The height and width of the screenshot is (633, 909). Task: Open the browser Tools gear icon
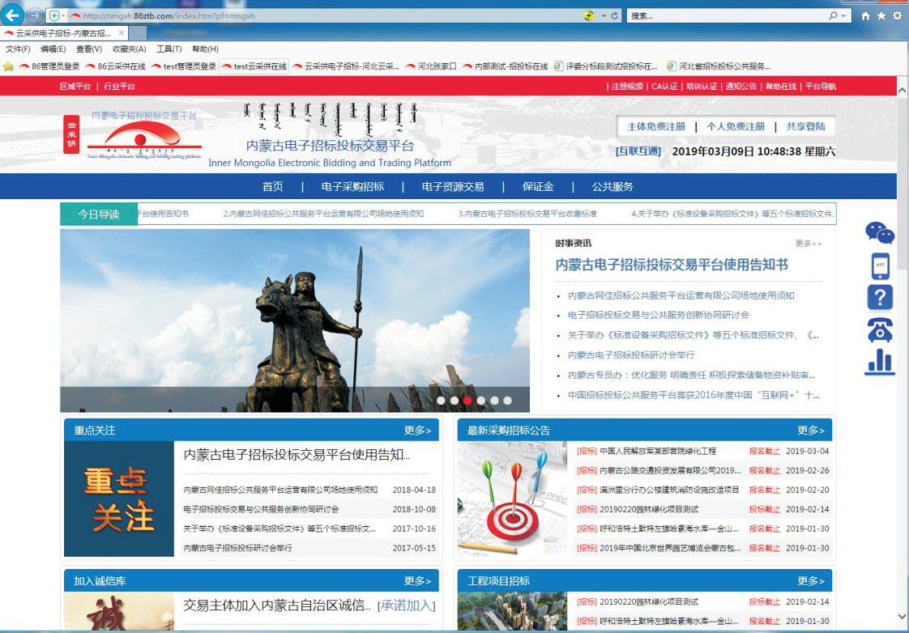[x=898, y=15]
